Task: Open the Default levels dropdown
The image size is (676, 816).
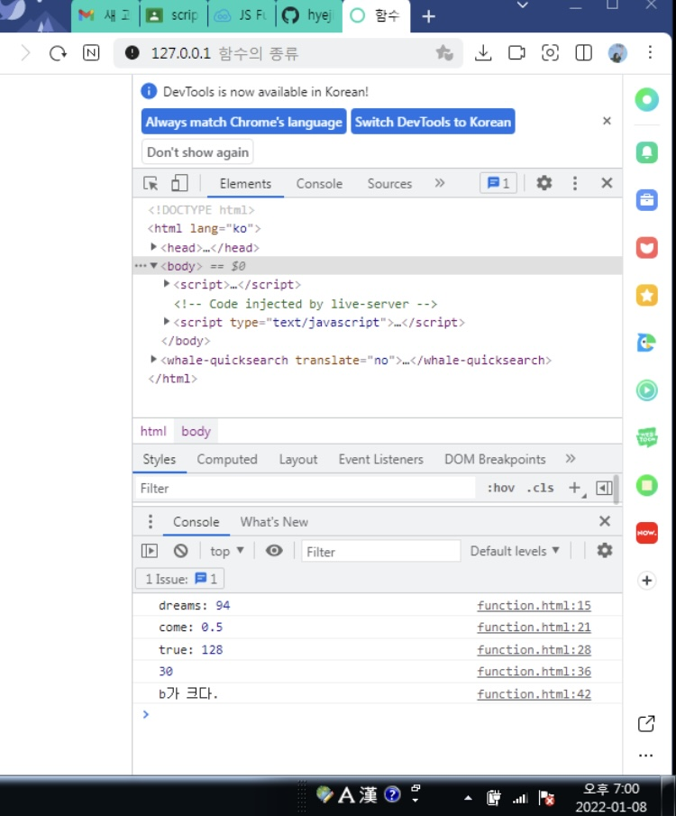Action: click(515, 551)
